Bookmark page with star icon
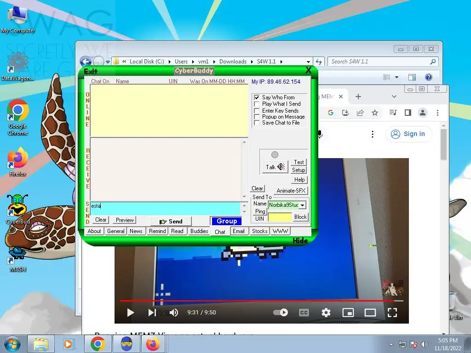This screenshot has height=353, width=471. (374, 113)
